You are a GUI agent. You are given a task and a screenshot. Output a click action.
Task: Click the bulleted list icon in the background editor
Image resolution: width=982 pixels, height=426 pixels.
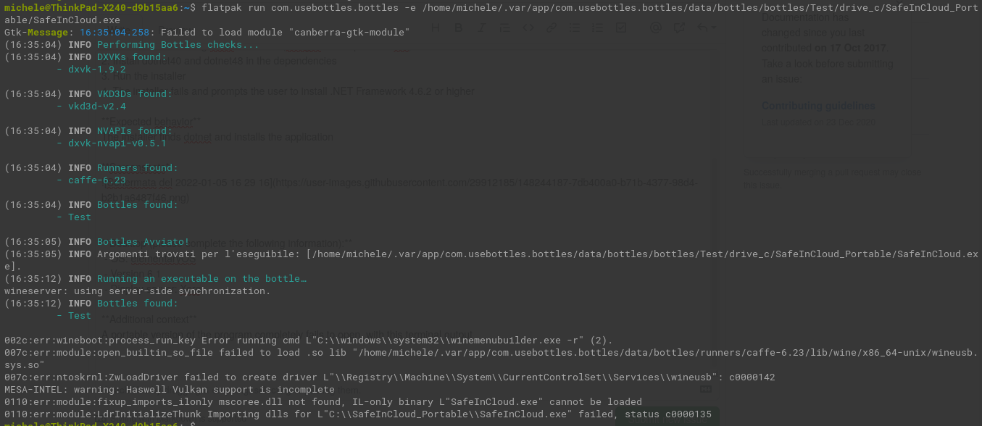click(574, 28)
